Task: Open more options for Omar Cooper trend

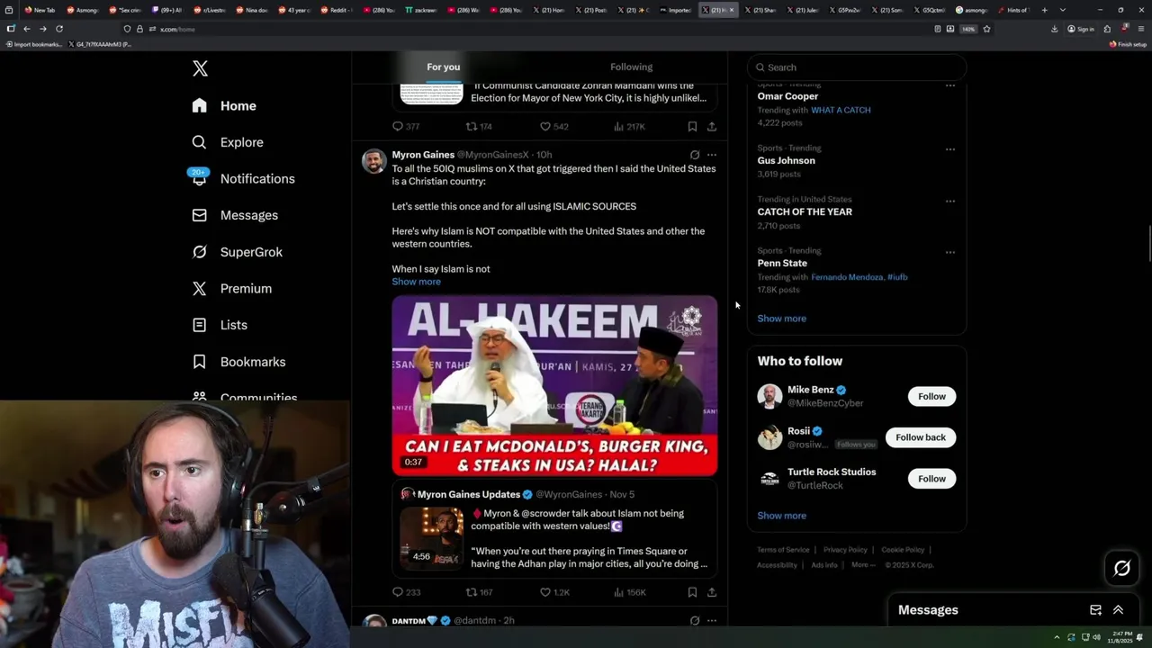Action: click(949, 86)
